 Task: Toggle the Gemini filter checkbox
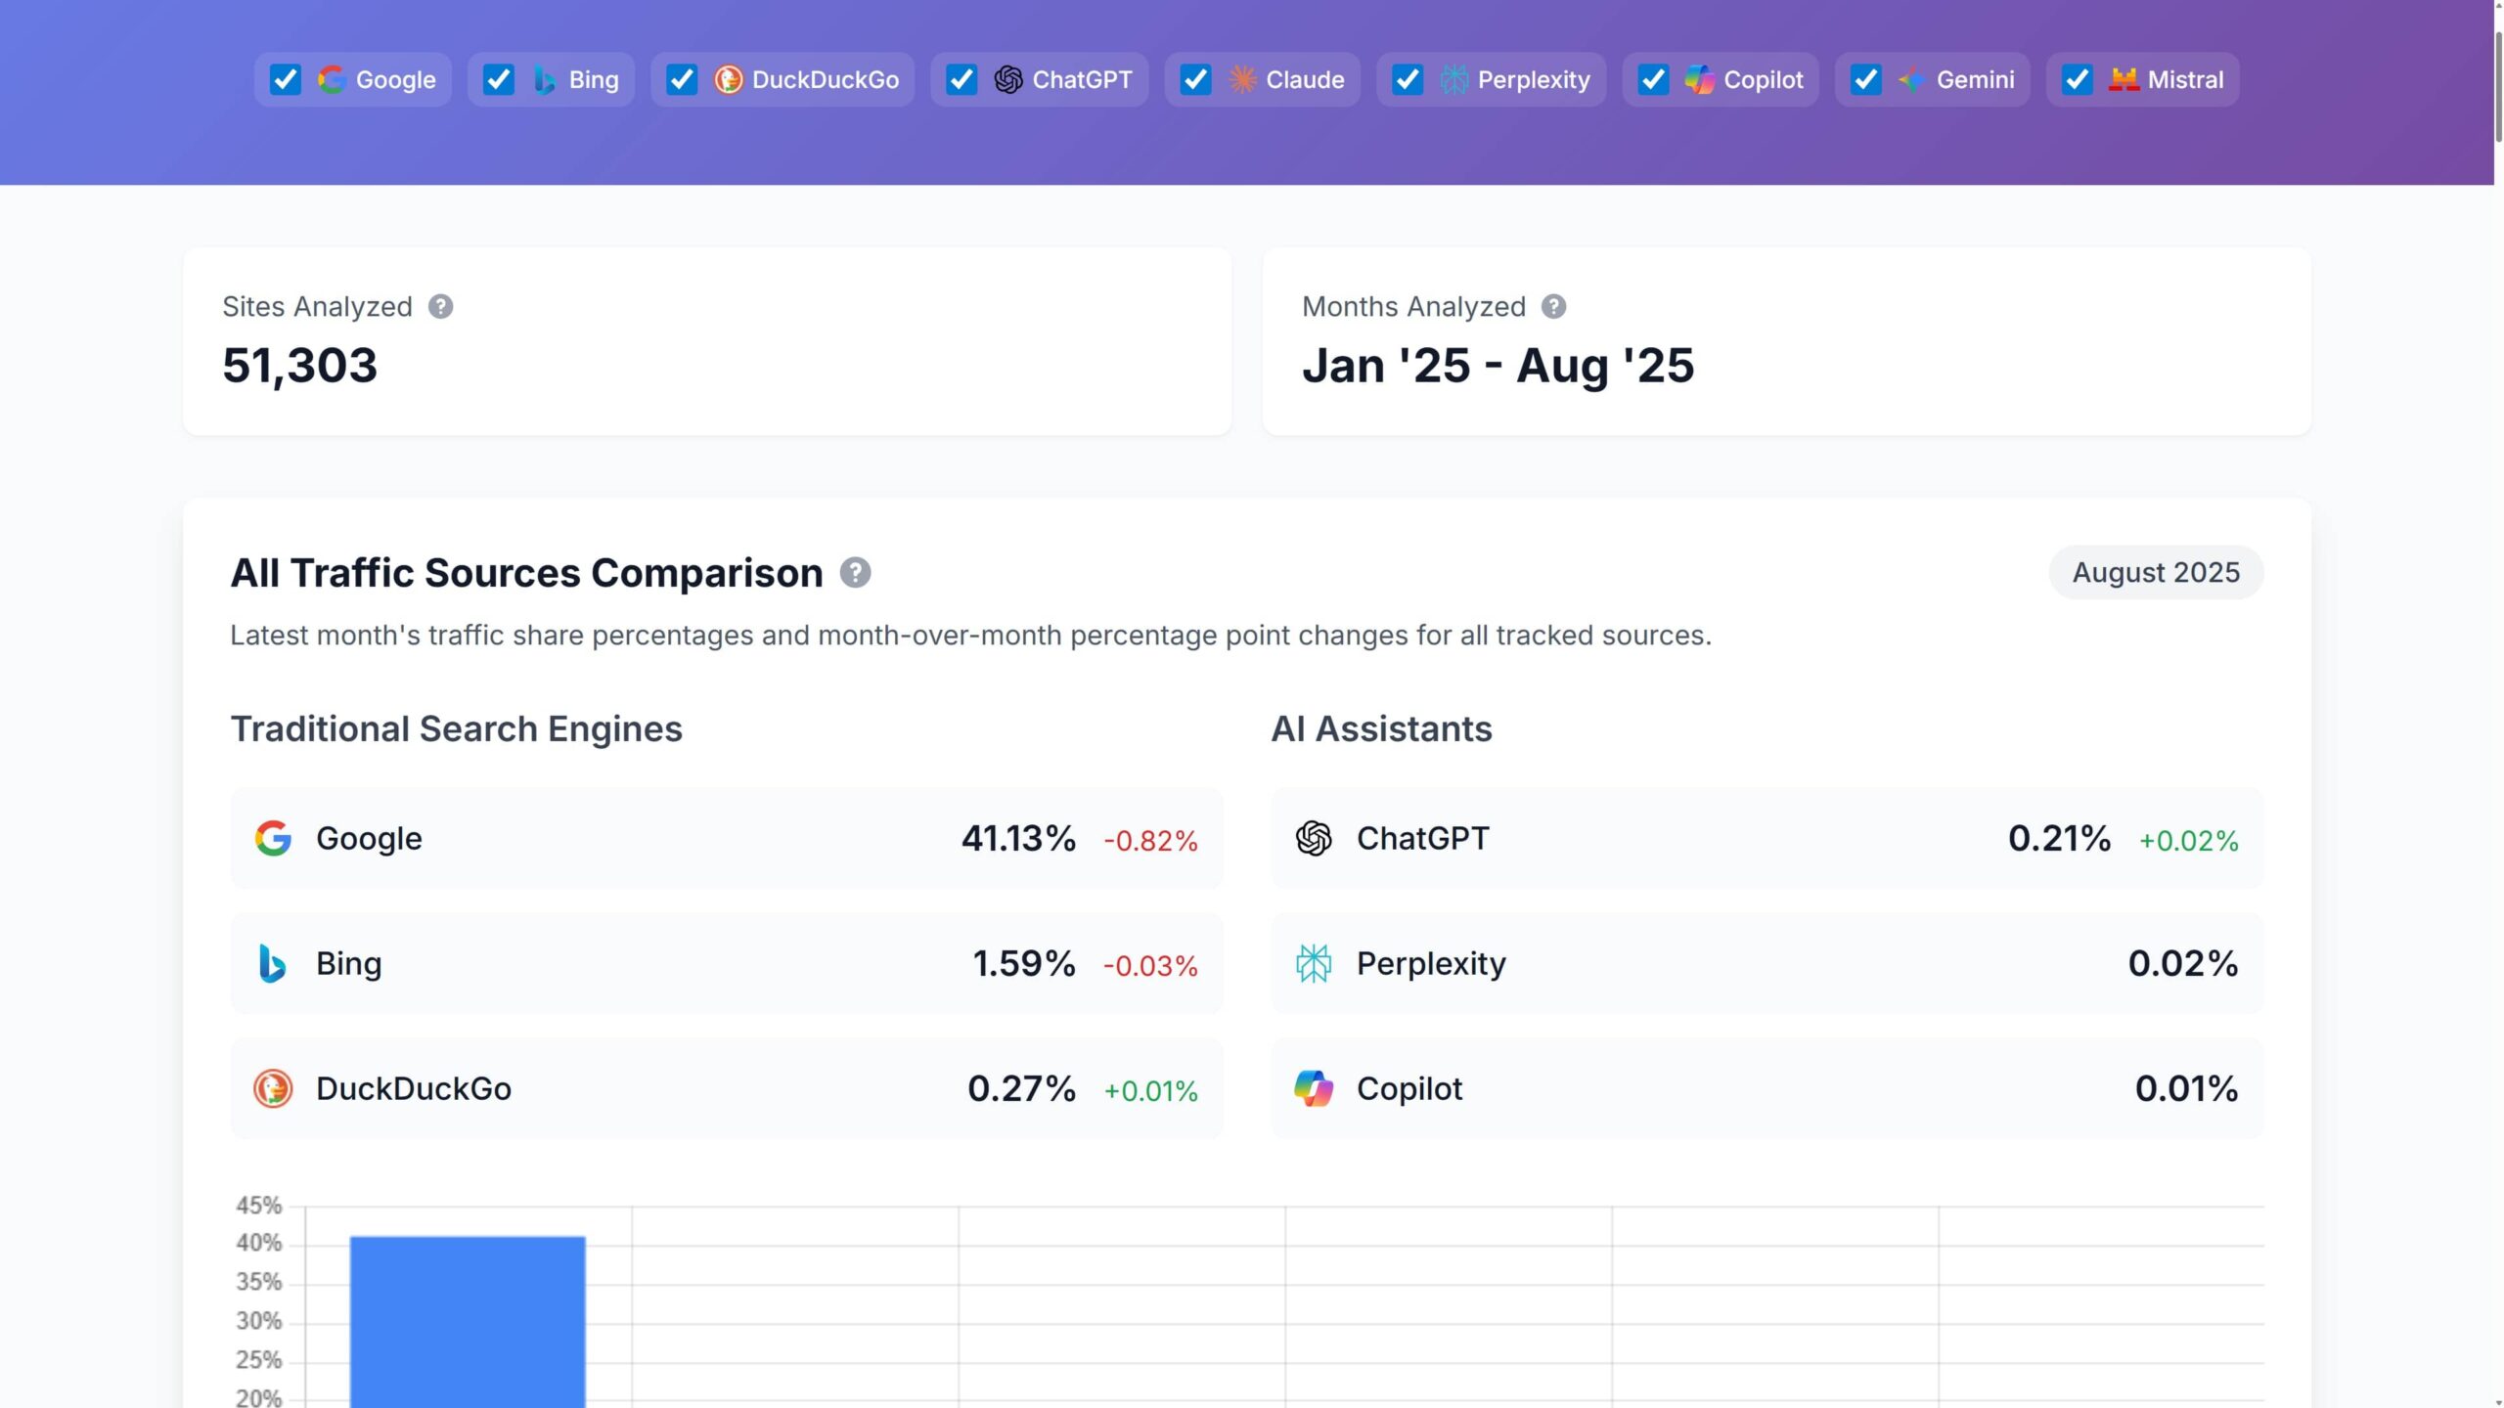(1866, 80)
